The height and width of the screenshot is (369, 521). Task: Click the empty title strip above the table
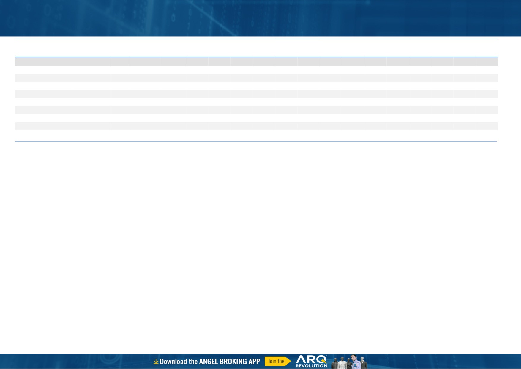pyautogui.click(x=256, y=48)
